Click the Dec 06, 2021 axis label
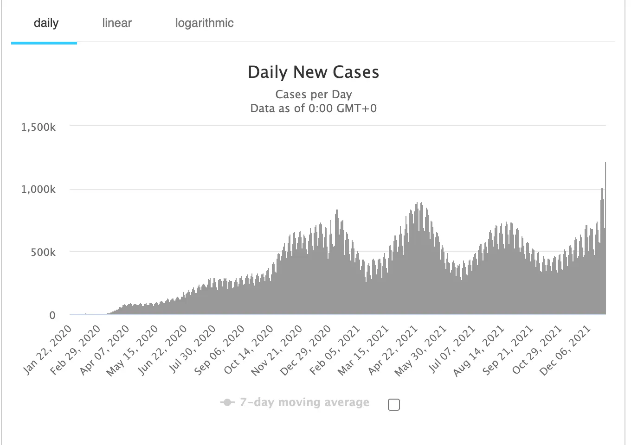This screenshot has height=445, width=631. pos(565,350)
